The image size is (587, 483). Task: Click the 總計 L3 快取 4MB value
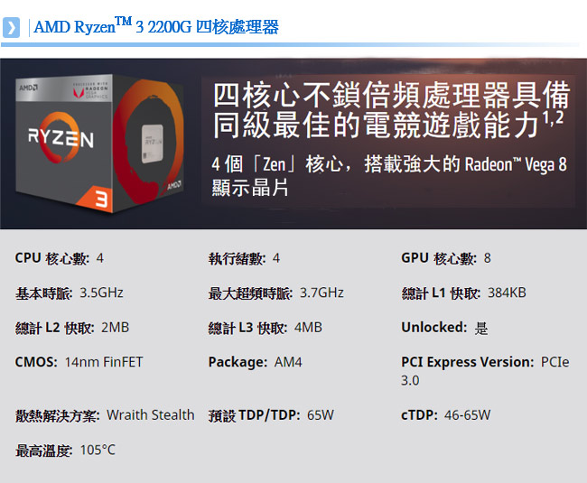pyautogui.click(x=265, y=328)
